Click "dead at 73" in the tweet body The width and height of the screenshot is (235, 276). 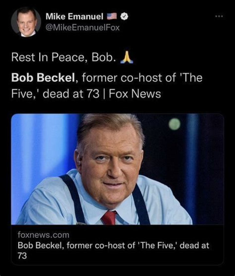tap(71, 94)
